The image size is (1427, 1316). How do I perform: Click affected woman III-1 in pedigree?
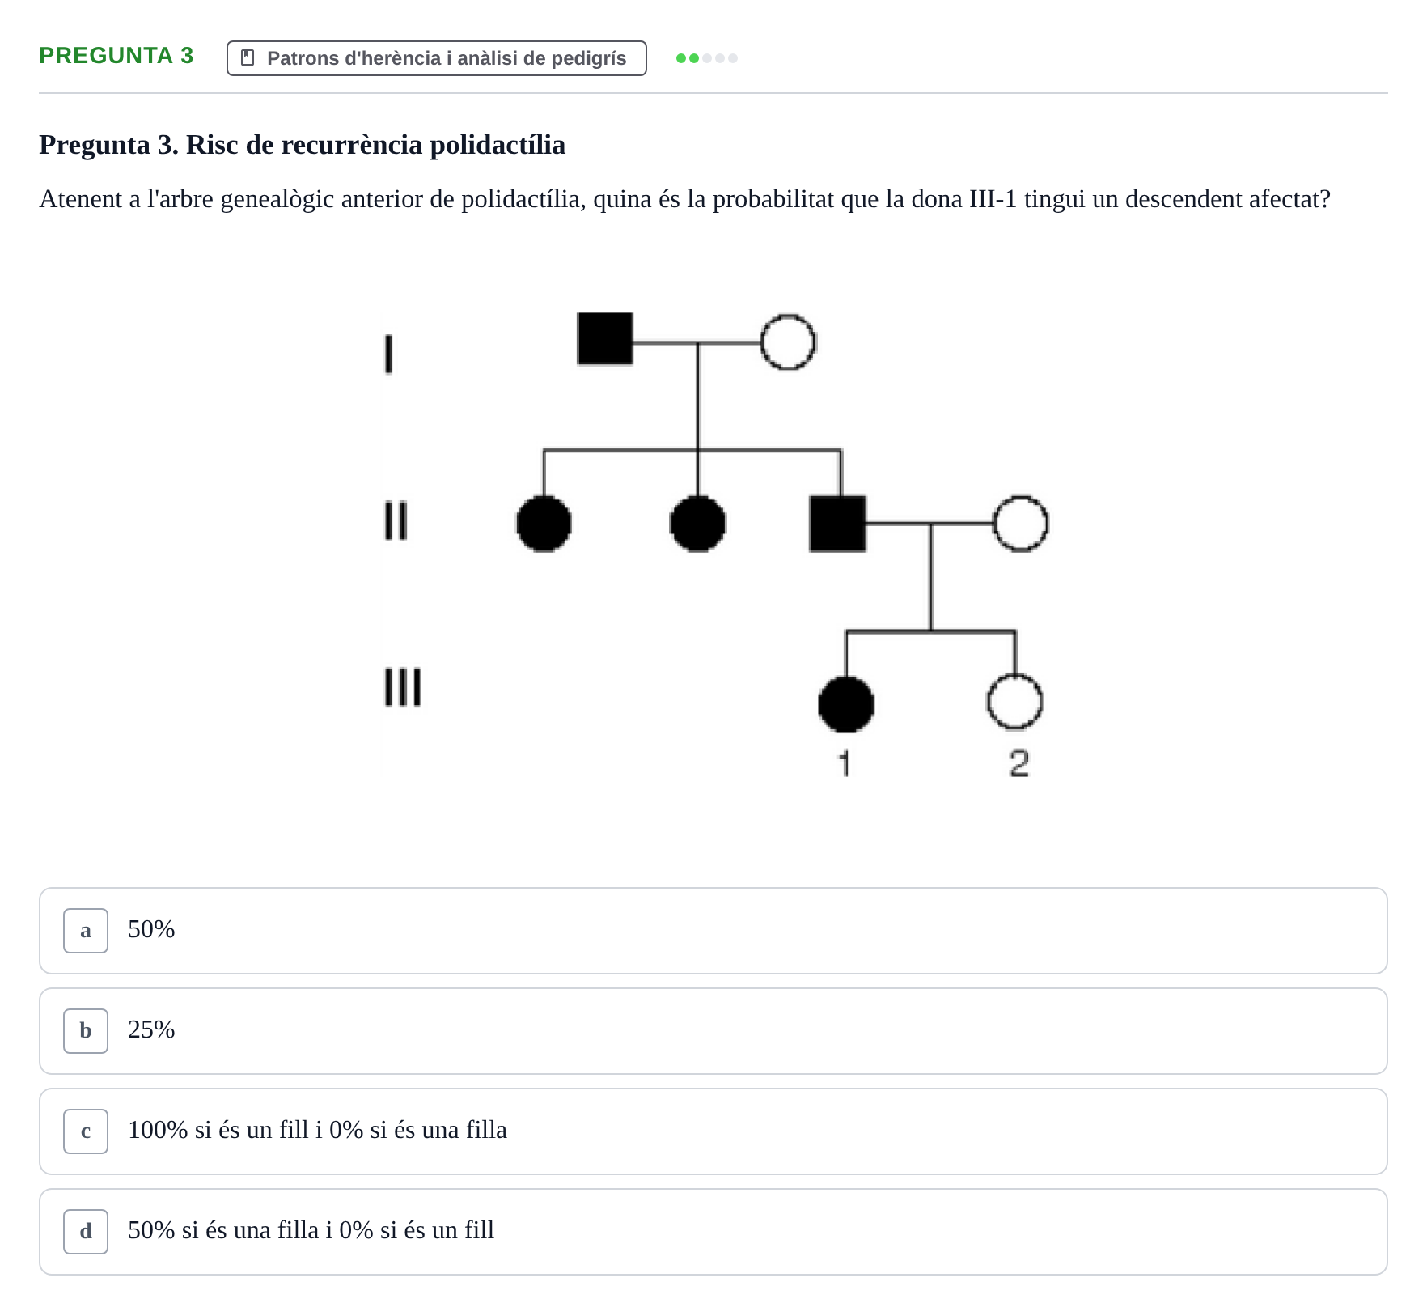coord(846,704)
